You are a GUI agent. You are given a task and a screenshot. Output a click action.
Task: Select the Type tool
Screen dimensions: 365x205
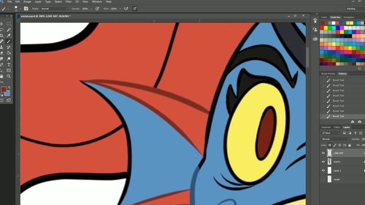[x=9, y=64]
